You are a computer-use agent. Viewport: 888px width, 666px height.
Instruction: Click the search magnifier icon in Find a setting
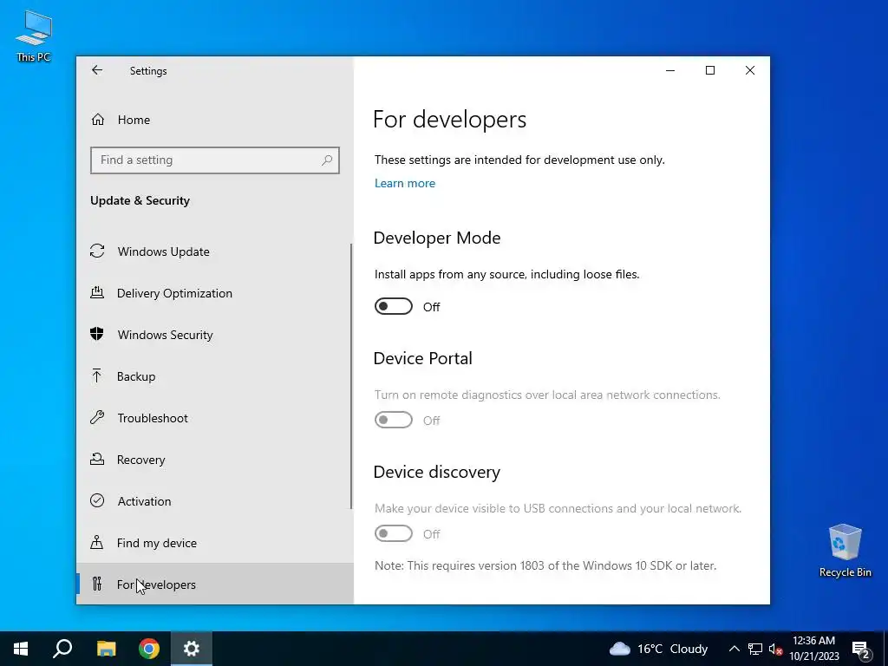(327, 160)
